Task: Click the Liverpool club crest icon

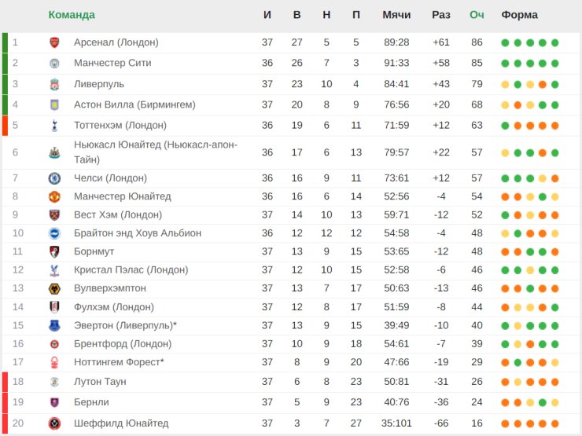Action: [54, 84]
